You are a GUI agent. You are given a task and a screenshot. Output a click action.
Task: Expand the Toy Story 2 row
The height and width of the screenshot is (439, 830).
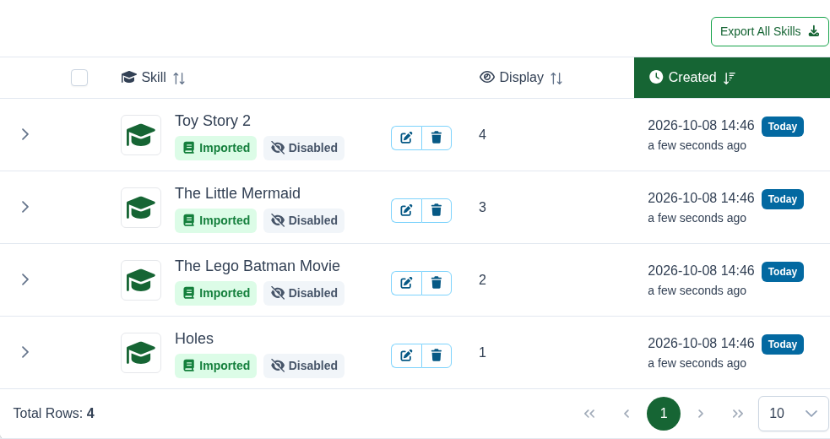[x=24, y=134]
